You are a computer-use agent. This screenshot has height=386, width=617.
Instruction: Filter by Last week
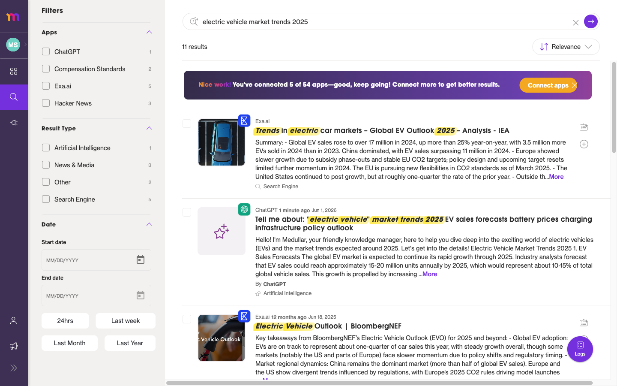click(126, 321)
